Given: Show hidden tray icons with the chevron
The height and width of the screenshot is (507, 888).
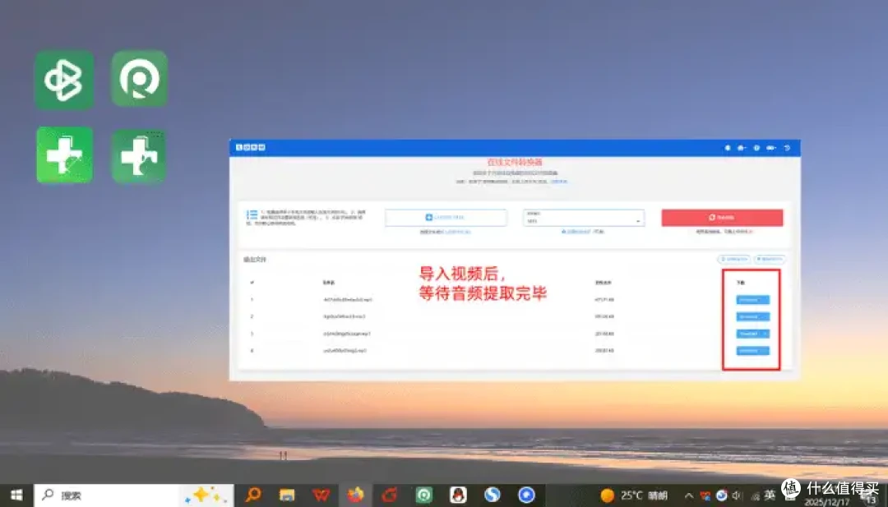Looking at the screenshot, I should tap(689, 495).
